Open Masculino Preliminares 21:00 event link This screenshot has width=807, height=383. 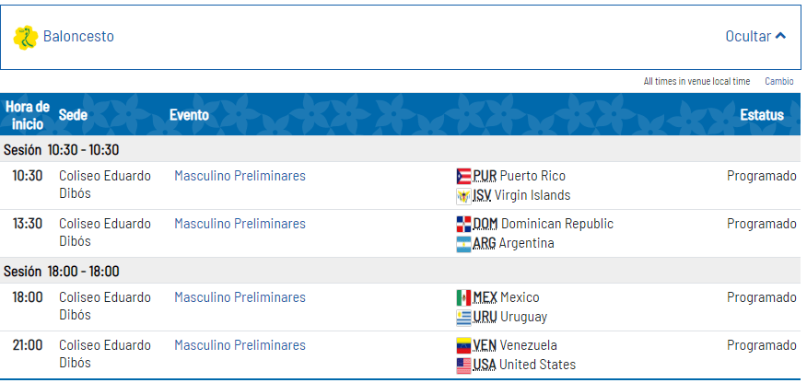point(240,345)
